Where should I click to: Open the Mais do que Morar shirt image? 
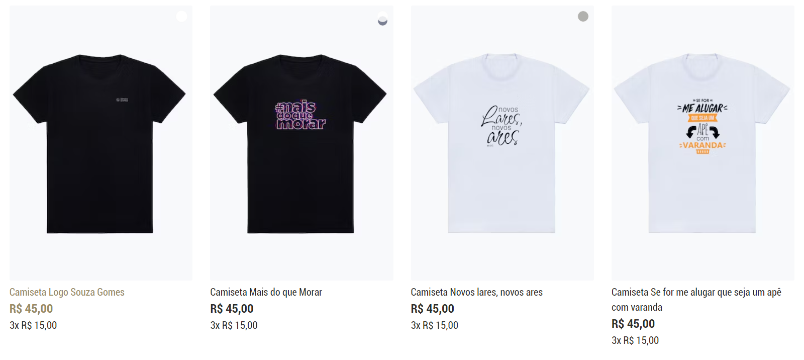[x=301, y=143]
